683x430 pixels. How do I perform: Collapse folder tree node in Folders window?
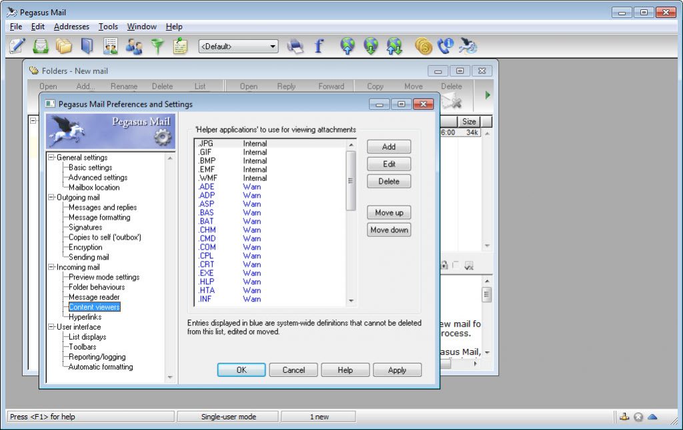33,120
